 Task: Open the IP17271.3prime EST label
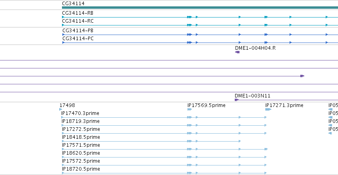284,105
